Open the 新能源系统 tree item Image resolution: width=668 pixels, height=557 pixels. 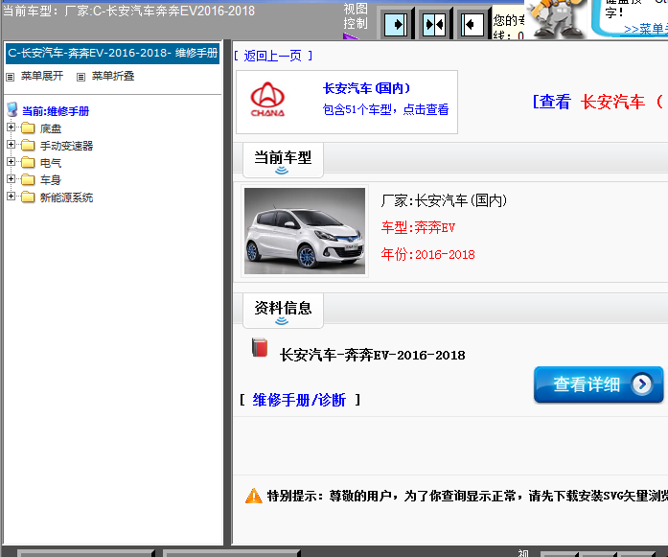pyautogui.click(x=66, y=197)
